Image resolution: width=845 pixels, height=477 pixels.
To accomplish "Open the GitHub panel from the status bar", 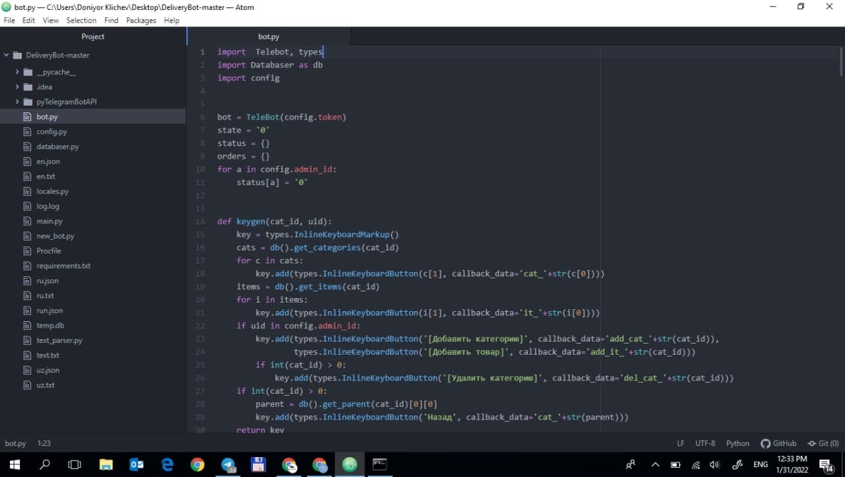I will (x=778, y=443).
